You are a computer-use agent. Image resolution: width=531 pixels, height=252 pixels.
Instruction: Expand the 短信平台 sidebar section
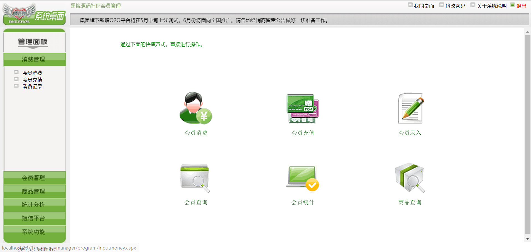point(35,218)
